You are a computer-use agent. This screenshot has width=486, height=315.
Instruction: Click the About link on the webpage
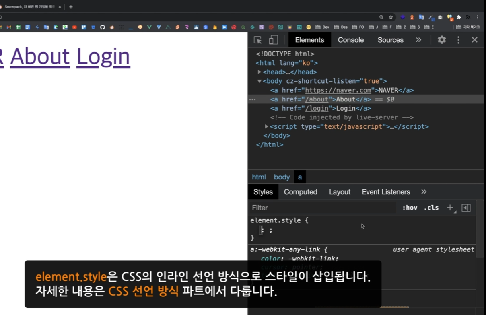(40, 56)
